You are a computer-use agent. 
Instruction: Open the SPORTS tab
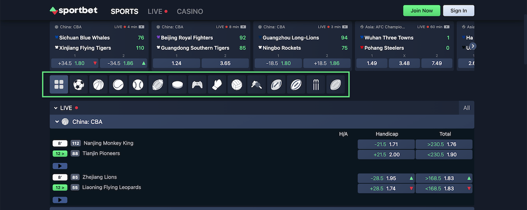[124, 12]
